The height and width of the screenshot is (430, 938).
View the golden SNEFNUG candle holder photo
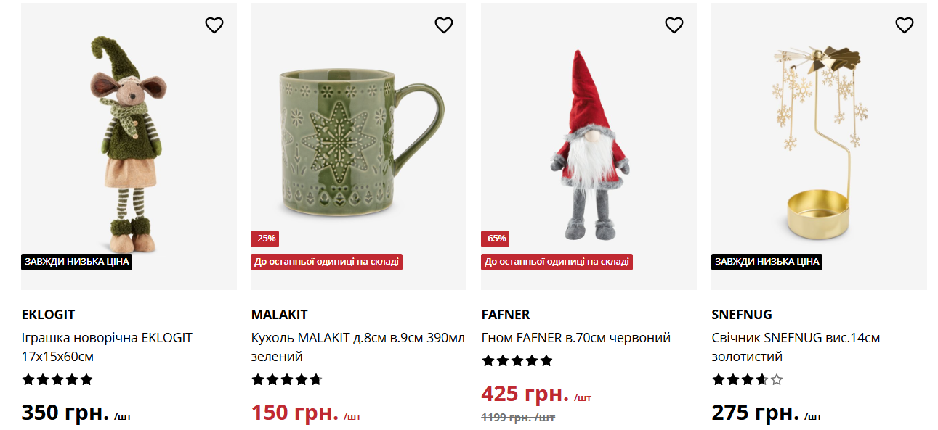pyautogui.click(x=819, y=145)
